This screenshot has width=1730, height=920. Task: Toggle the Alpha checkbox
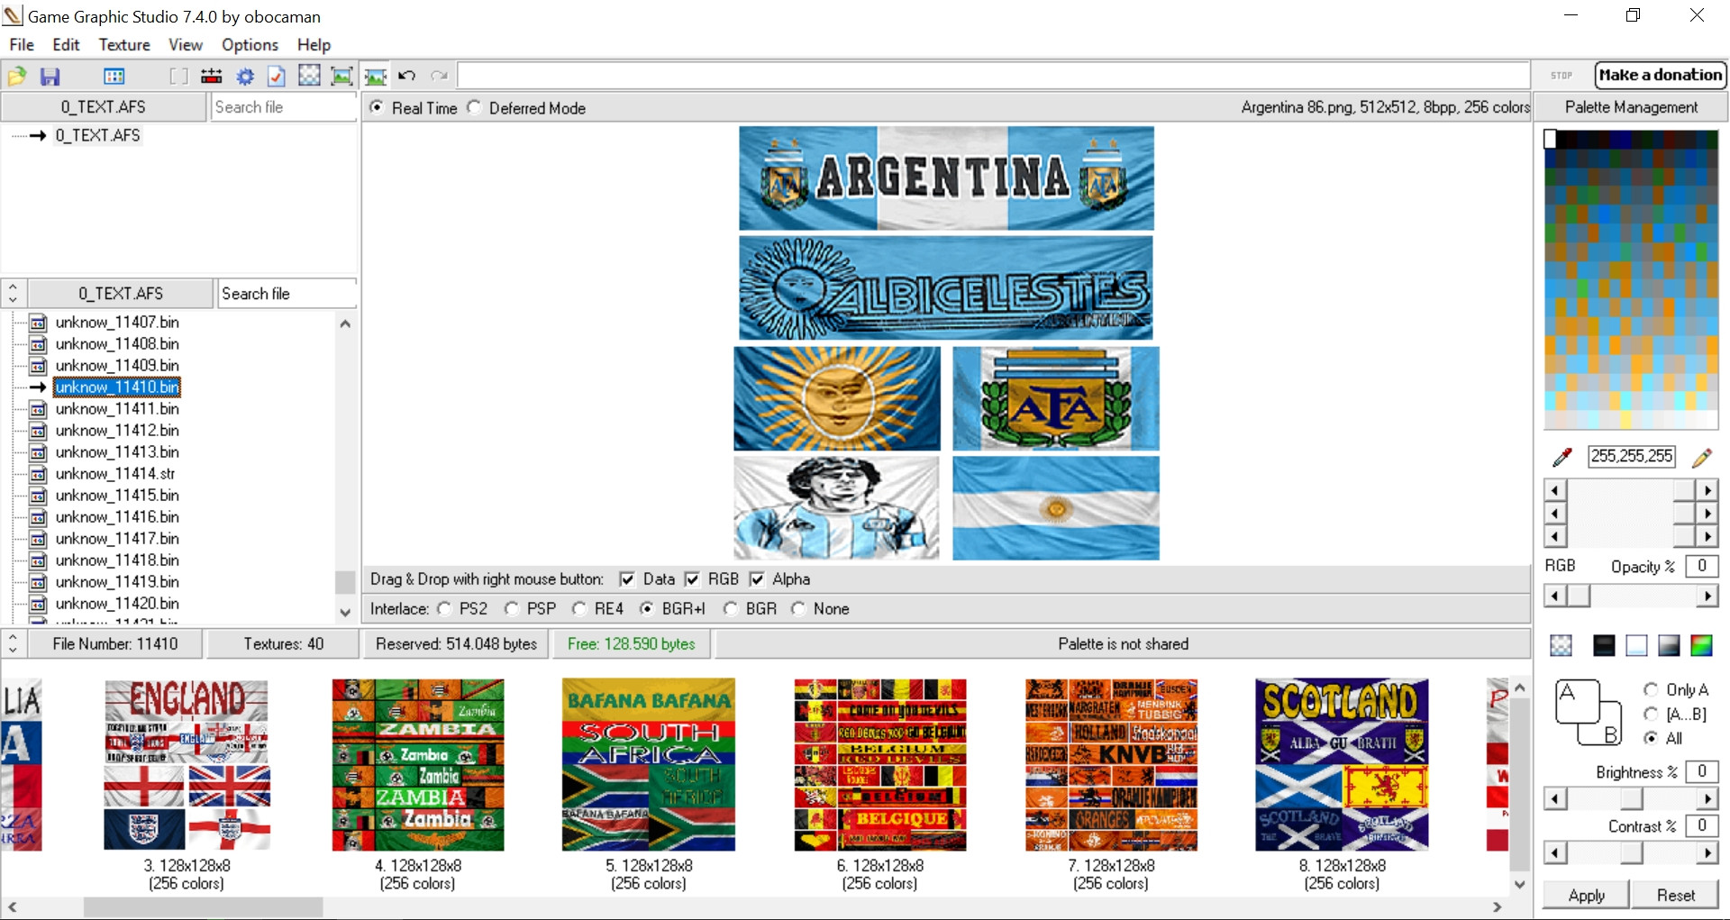click(757, 579)
